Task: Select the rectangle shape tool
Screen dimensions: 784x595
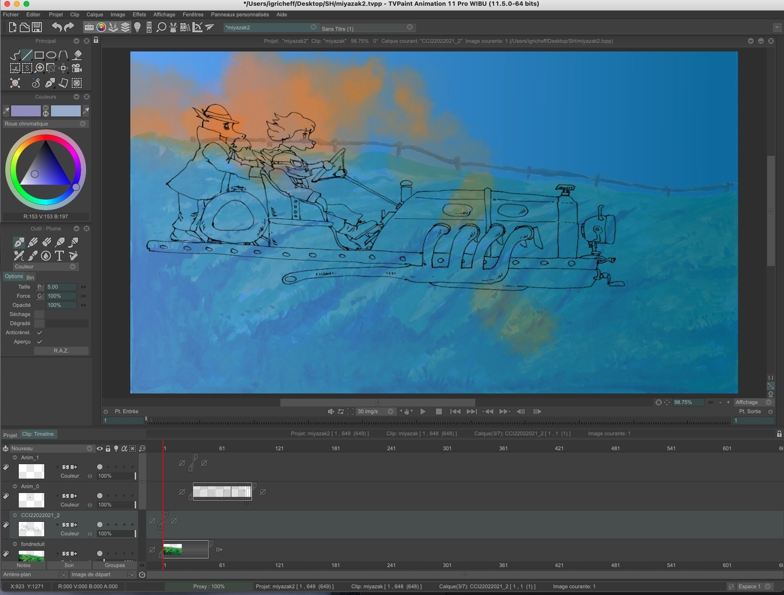Action: tap(39, 55)
